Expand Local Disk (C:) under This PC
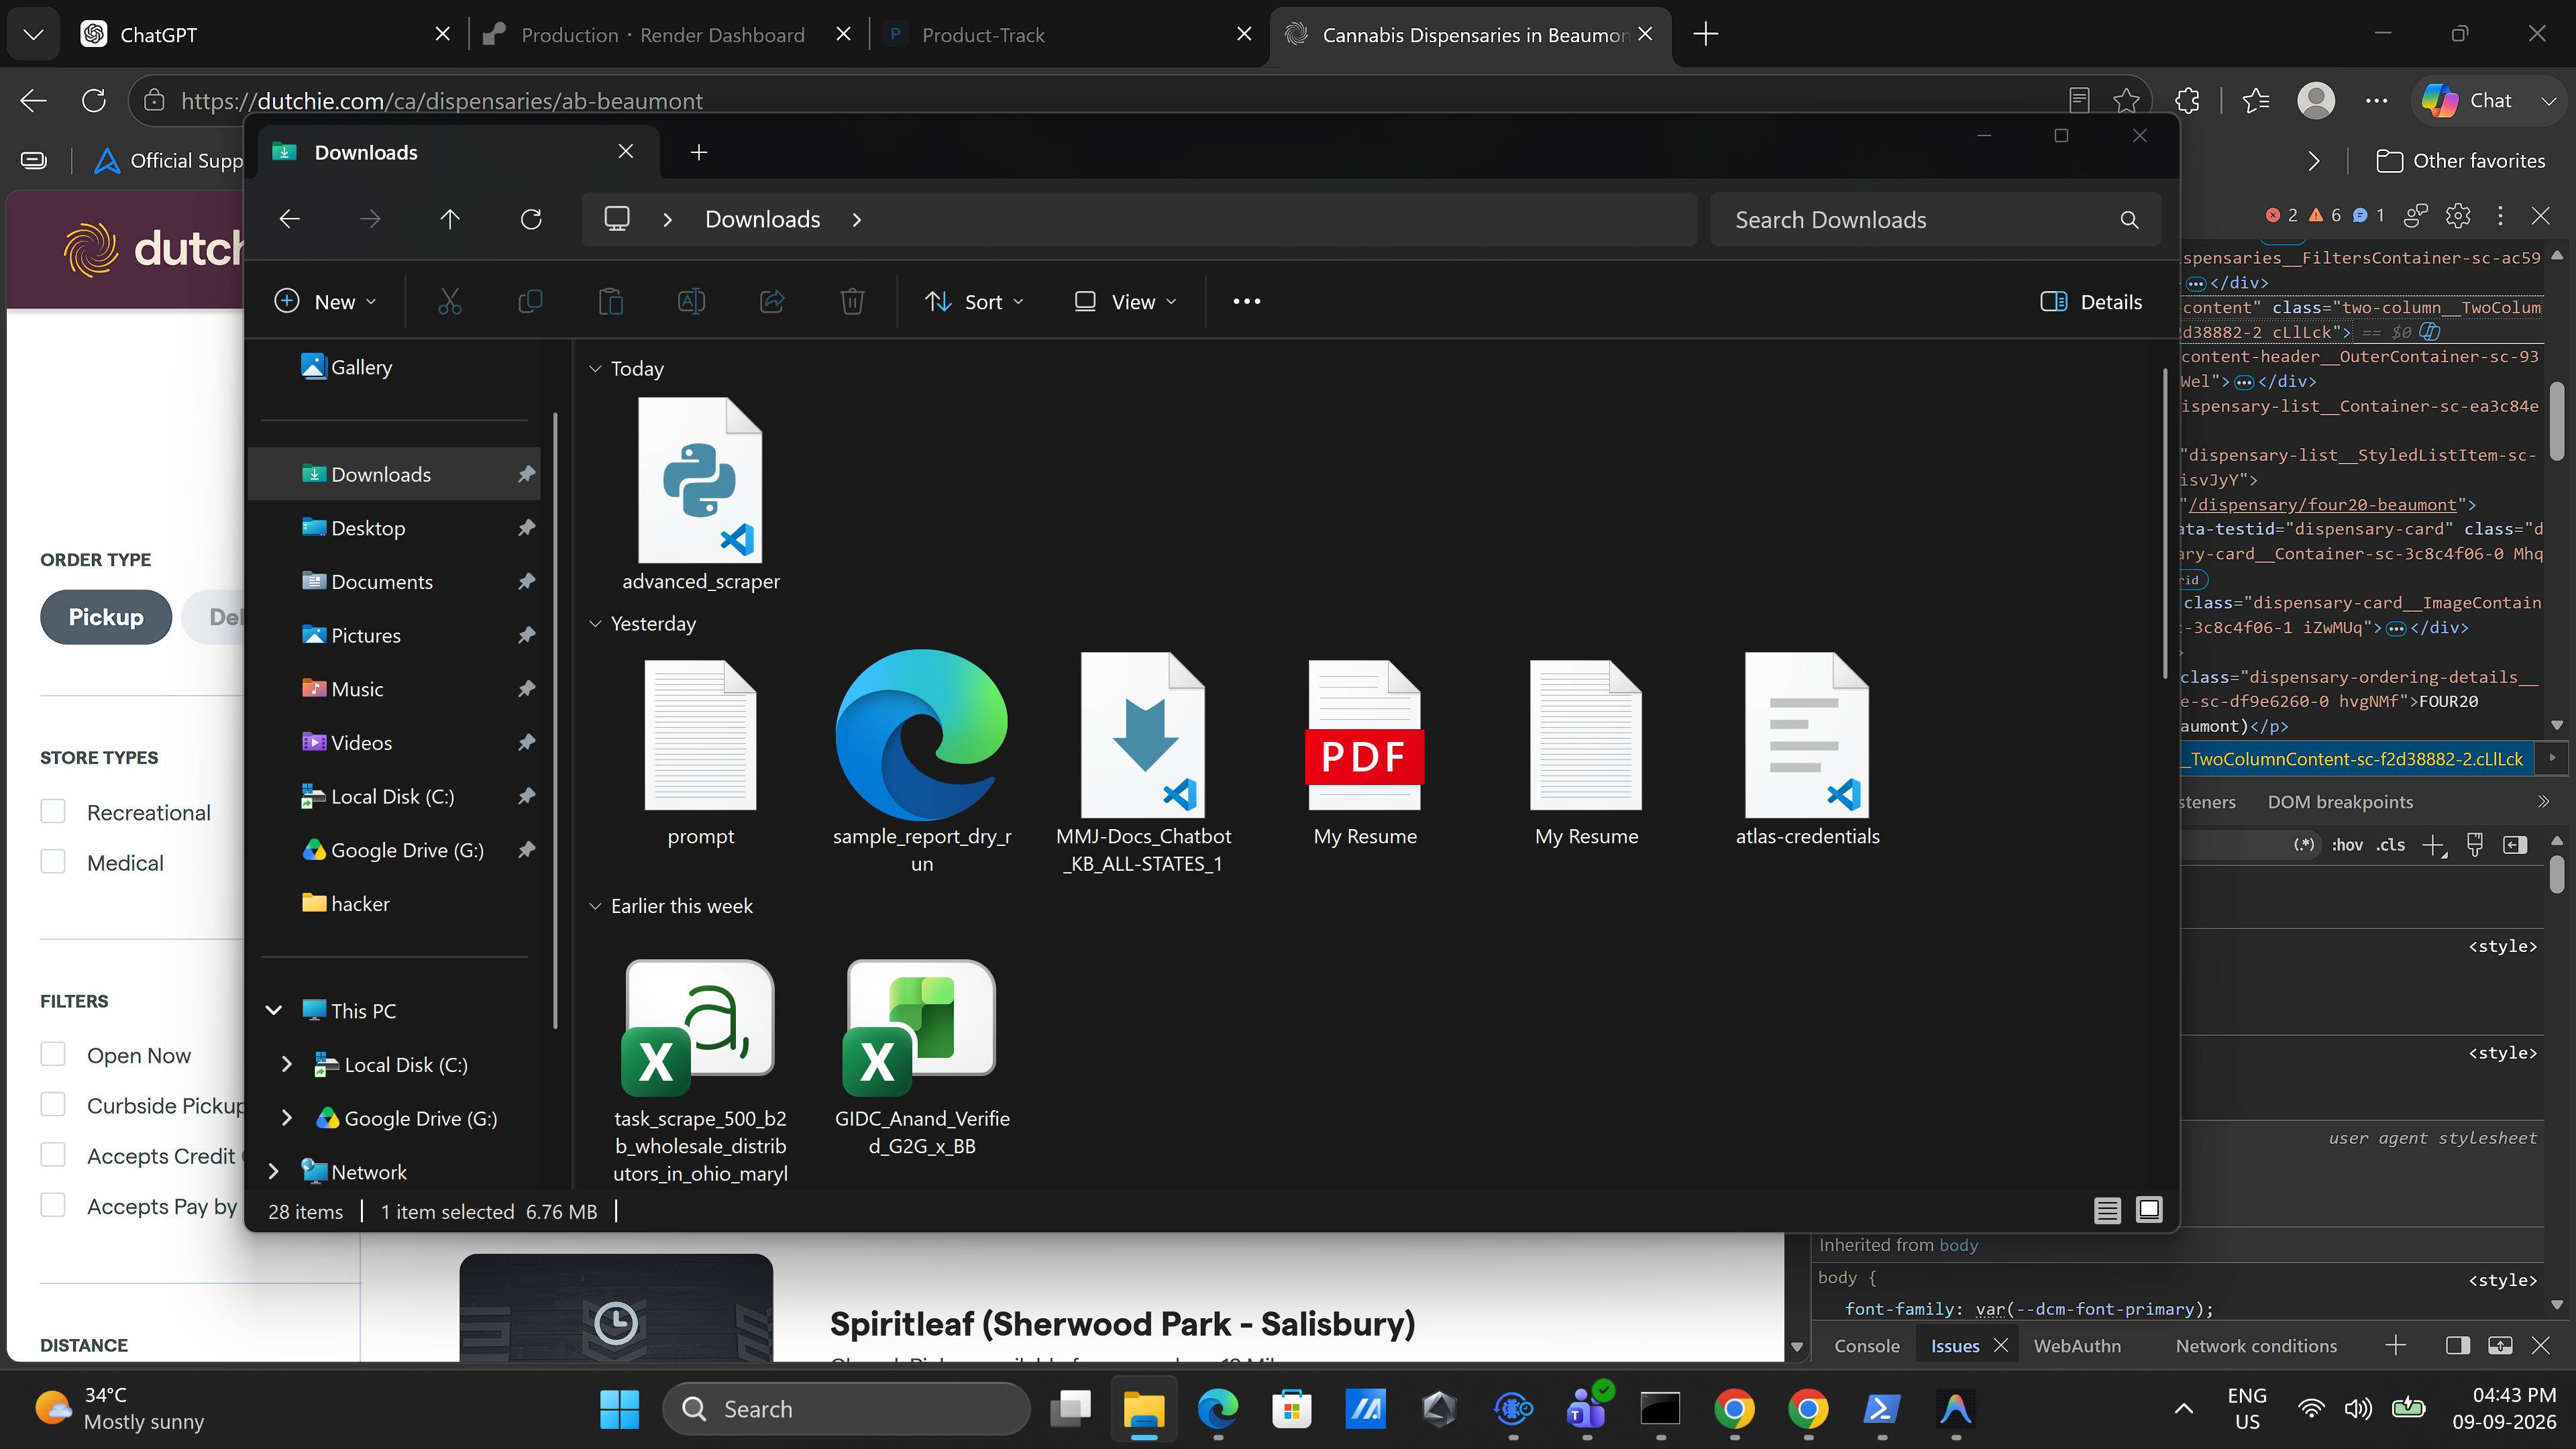Image resolution: width=2576 pixels, height=1449 pixels. pos(286,1064)
